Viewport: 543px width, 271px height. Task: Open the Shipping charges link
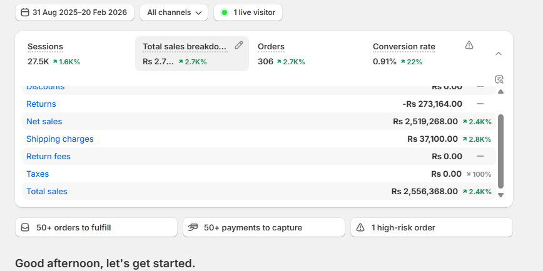(60, 139)
